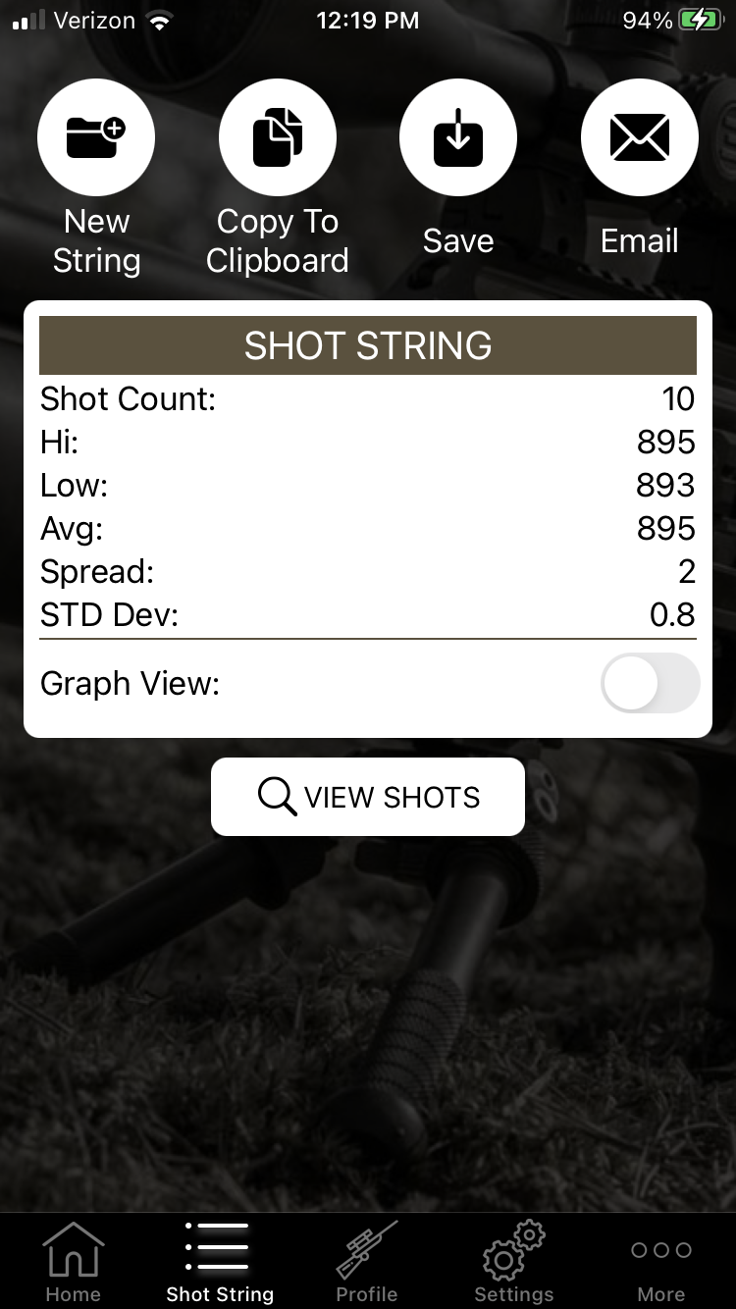
Task: Select the Shot String tab
Action: click(220, 1263)
